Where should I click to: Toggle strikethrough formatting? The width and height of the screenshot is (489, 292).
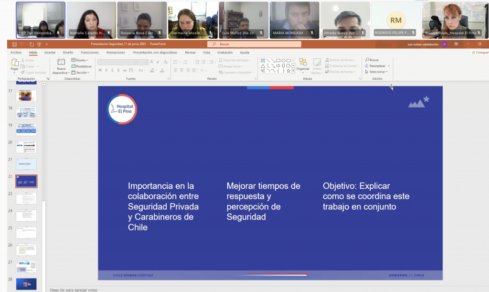(125, 70)
